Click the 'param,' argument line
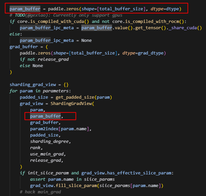This screenshot has height=196, width=206. tap(38, 110)
